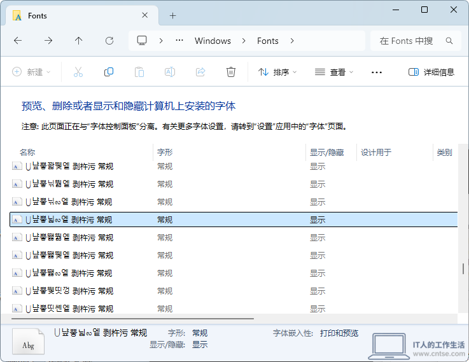Viewport: 469px width, 362px height.
Task: Click the 显示/隐藏 value in details pane
Action: click(x=200, y=344)
